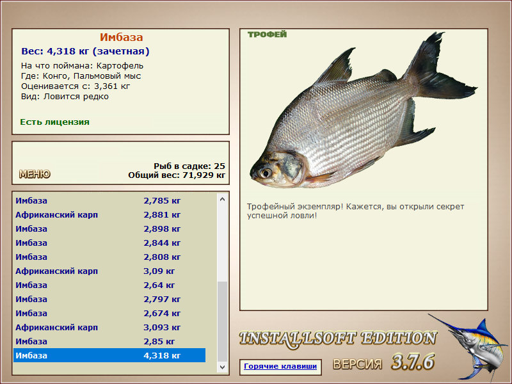Image resolution: width=512 pixels, height=384 pixels.
Task: Select the Африканский карп 2,881 кг row
Action: pos(109,214)
